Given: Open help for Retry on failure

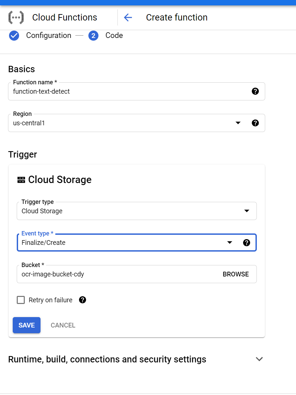Looking at the screenshot, I should click(x=82, y=300).
